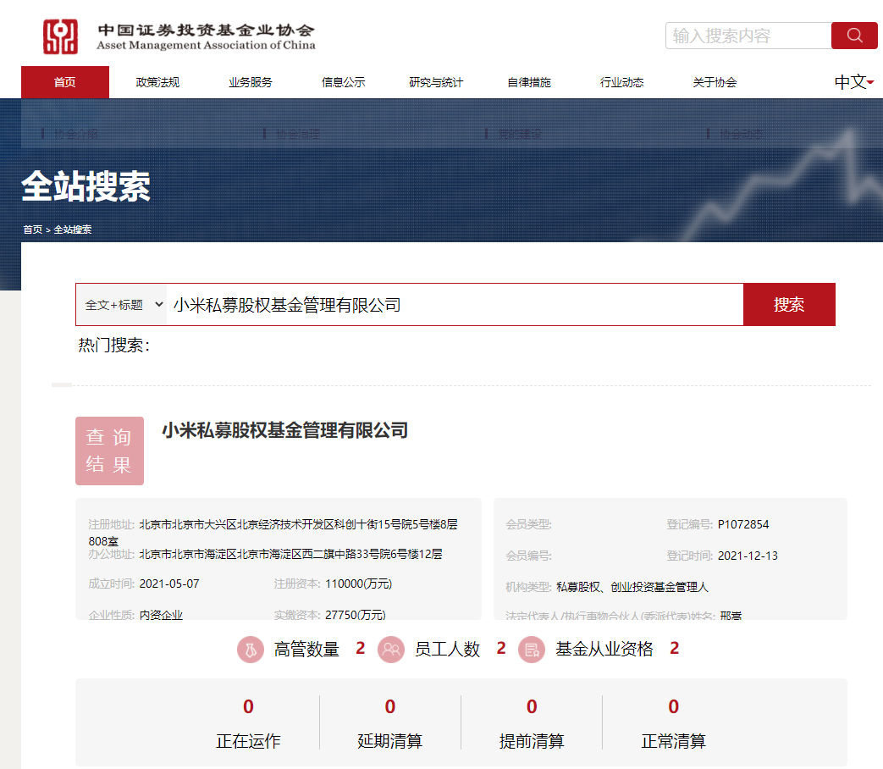Screen dimensions: 883x769
Task: Open the 小米私募股权基金管理有限公司 result title
Action: click(x=285, y=430)
